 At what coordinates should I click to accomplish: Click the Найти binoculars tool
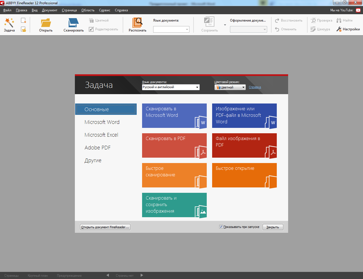tap(344, 20)
